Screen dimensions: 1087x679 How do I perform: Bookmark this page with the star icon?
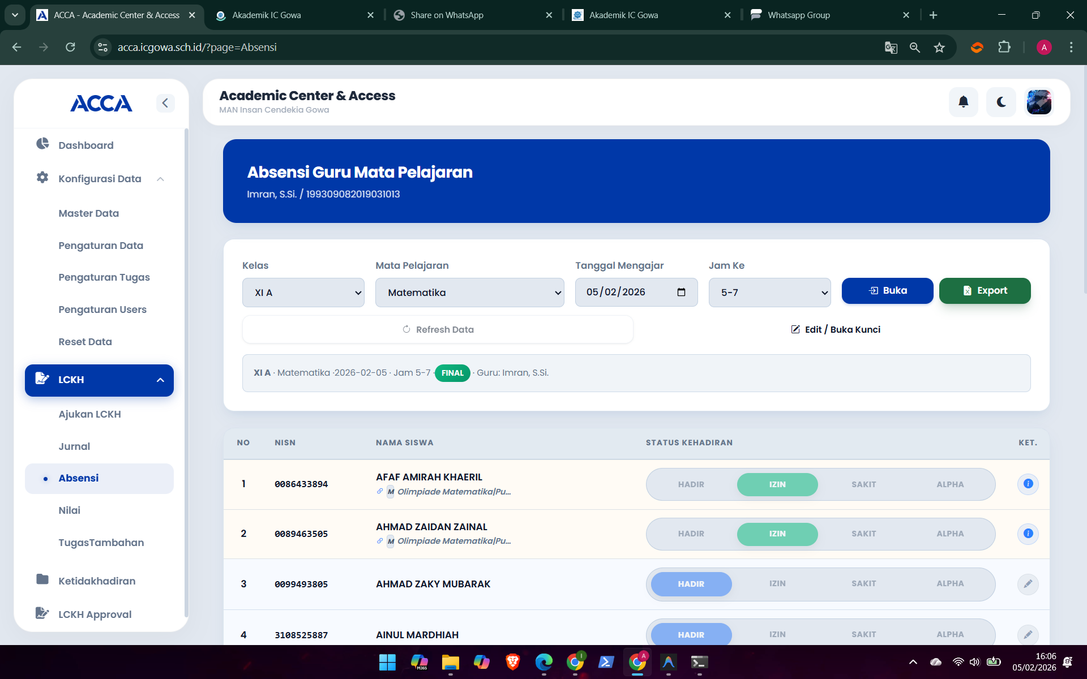pyautogui.click(x=939, y=48)
